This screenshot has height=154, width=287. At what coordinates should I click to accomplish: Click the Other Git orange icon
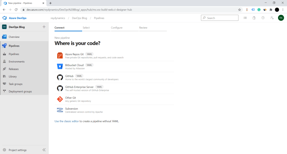tap(60, 99)
